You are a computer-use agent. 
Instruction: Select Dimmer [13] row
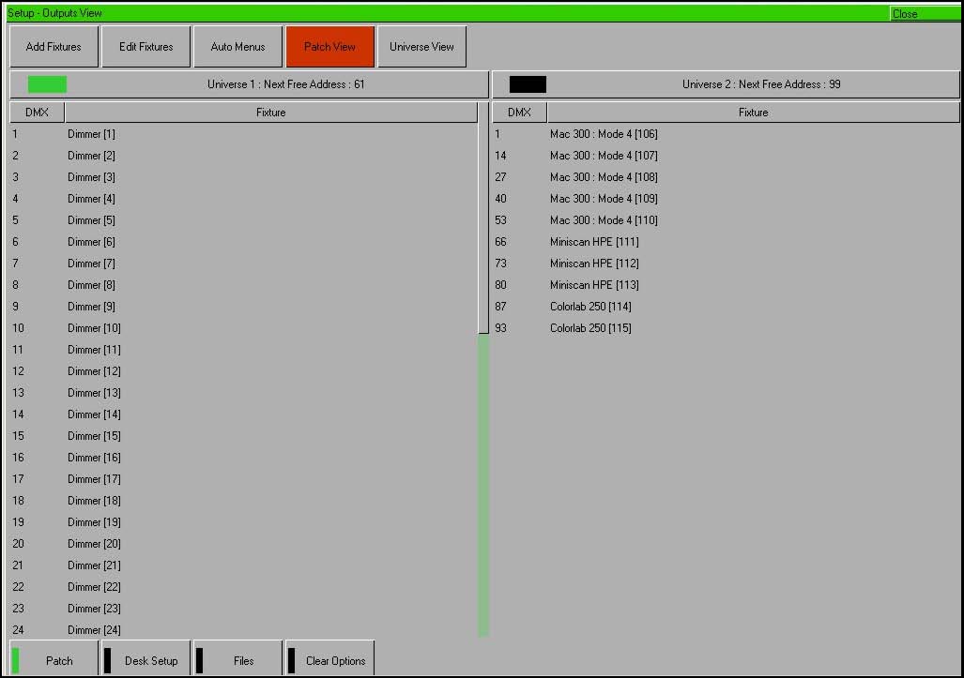243,392
